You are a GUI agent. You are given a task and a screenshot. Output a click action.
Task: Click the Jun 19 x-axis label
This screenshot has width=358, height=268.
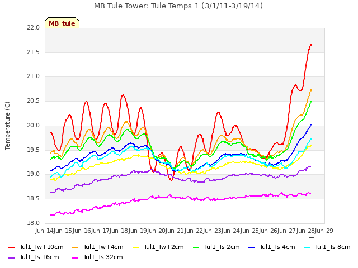(x=138, y=231)
